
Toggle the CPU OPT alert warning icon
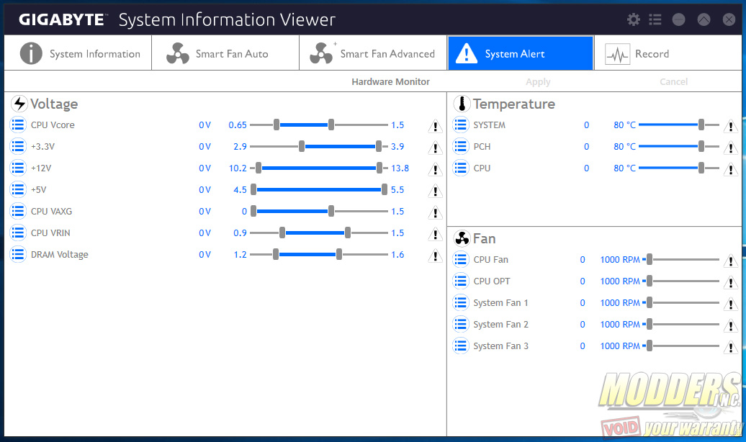[730, 282]
